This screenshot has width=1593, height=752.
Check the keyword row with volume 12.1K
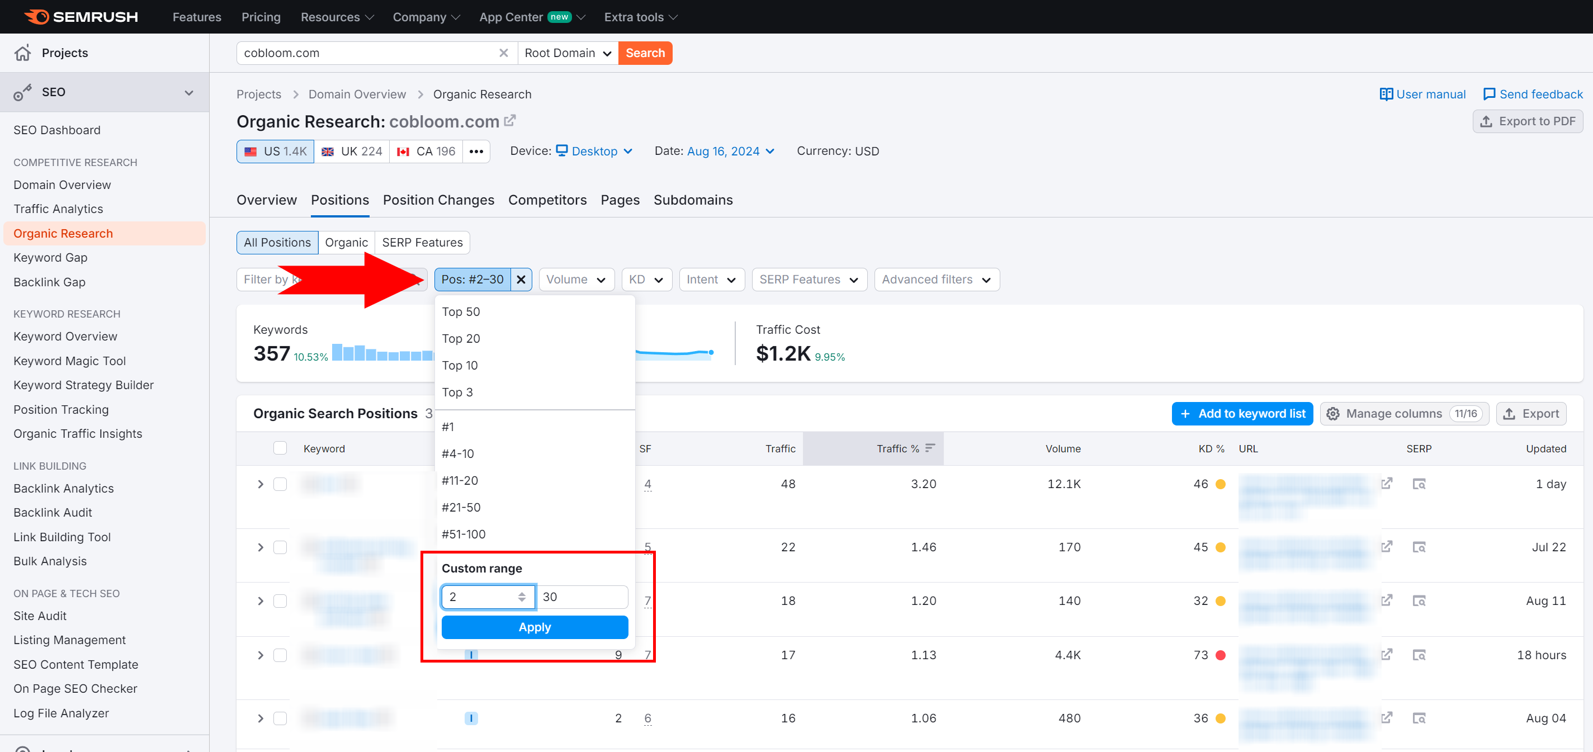coord(280,484)
